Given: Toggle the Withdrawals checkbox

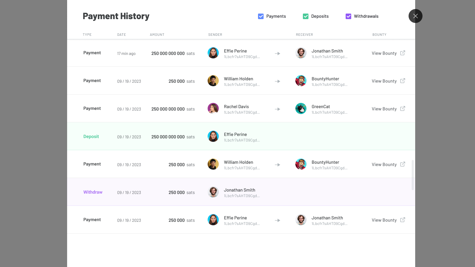Looking at the screenshot, I should pyautogui.click(x=348, y=16).
